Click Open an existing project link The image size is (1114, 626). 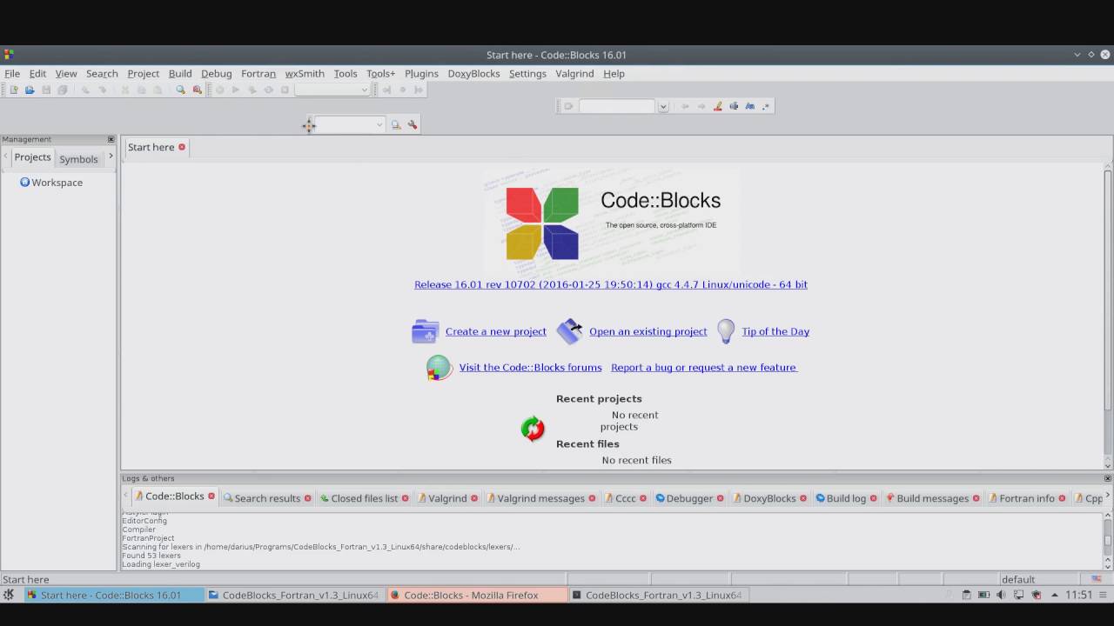point(648,331)
